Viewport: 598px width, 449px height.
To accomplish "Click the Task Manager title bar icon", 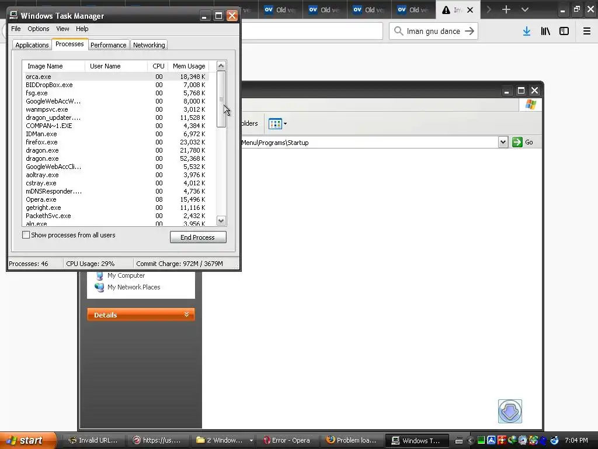I will (x=14, y=15).
